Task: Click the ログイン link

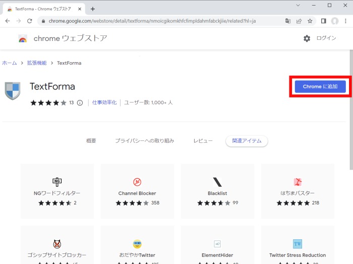Action: [x=326, y=38]
